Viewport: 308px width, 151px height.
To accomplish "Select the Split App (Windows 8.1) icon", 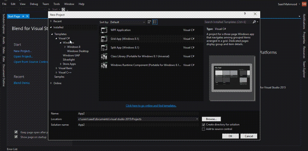I will [104, 48].
